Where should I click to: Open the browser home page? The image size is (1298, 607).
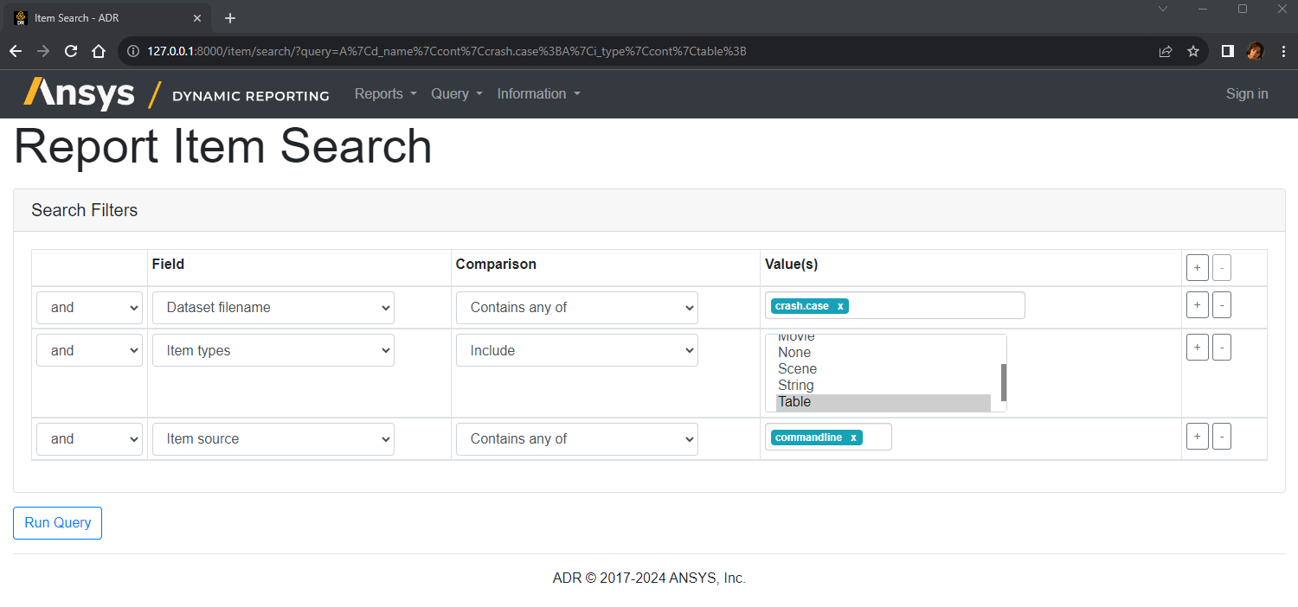99,51
